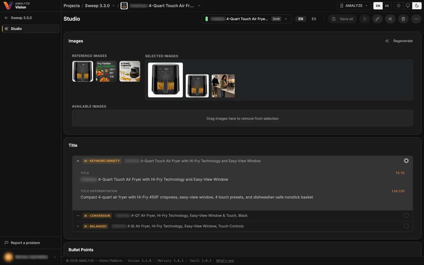This screenshot has height=265, width=424.
Task: Click the AMALYZE Vision logo
Action: pos(16,6)
